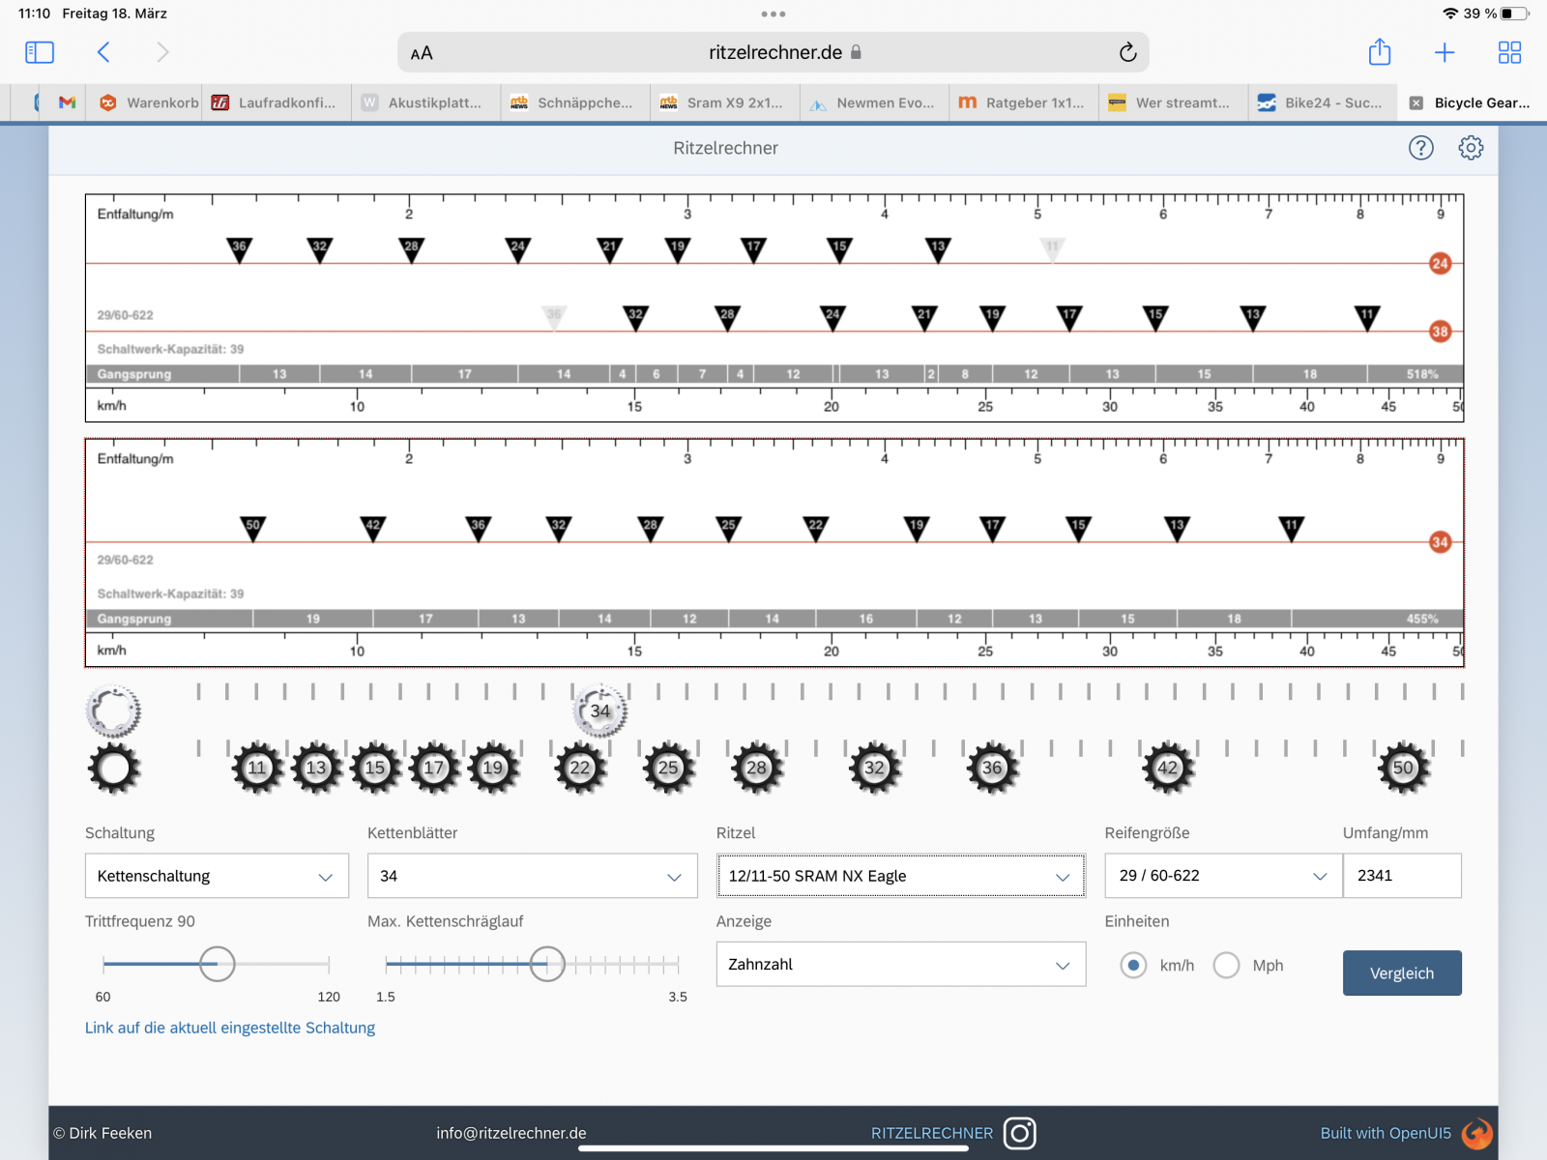This screenshot has height=1160, width=1547.
Task: Open the Reifengröße 29 / 60-622 dropdown
Action: (x=1222, y=876)
